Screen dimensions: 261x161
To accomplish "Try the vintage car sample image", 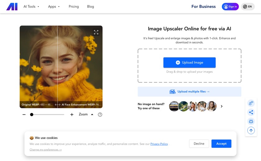I will [x=174, y=106].
